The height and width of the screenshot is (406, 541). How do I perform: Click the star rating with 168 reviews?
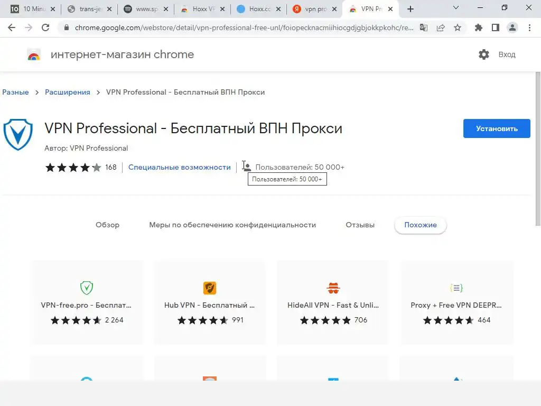(x=81, y=168)
